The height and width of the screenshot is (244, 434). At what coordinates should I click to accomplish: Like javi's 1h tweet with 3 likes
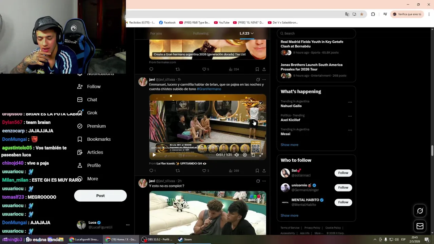pyautogui.click(x=205, y=170)
